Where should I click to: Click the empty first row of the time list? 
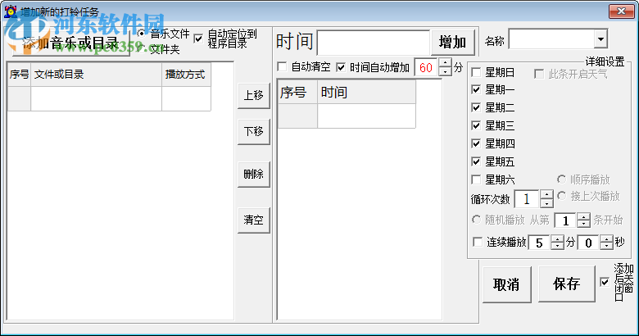pos(347,116)
